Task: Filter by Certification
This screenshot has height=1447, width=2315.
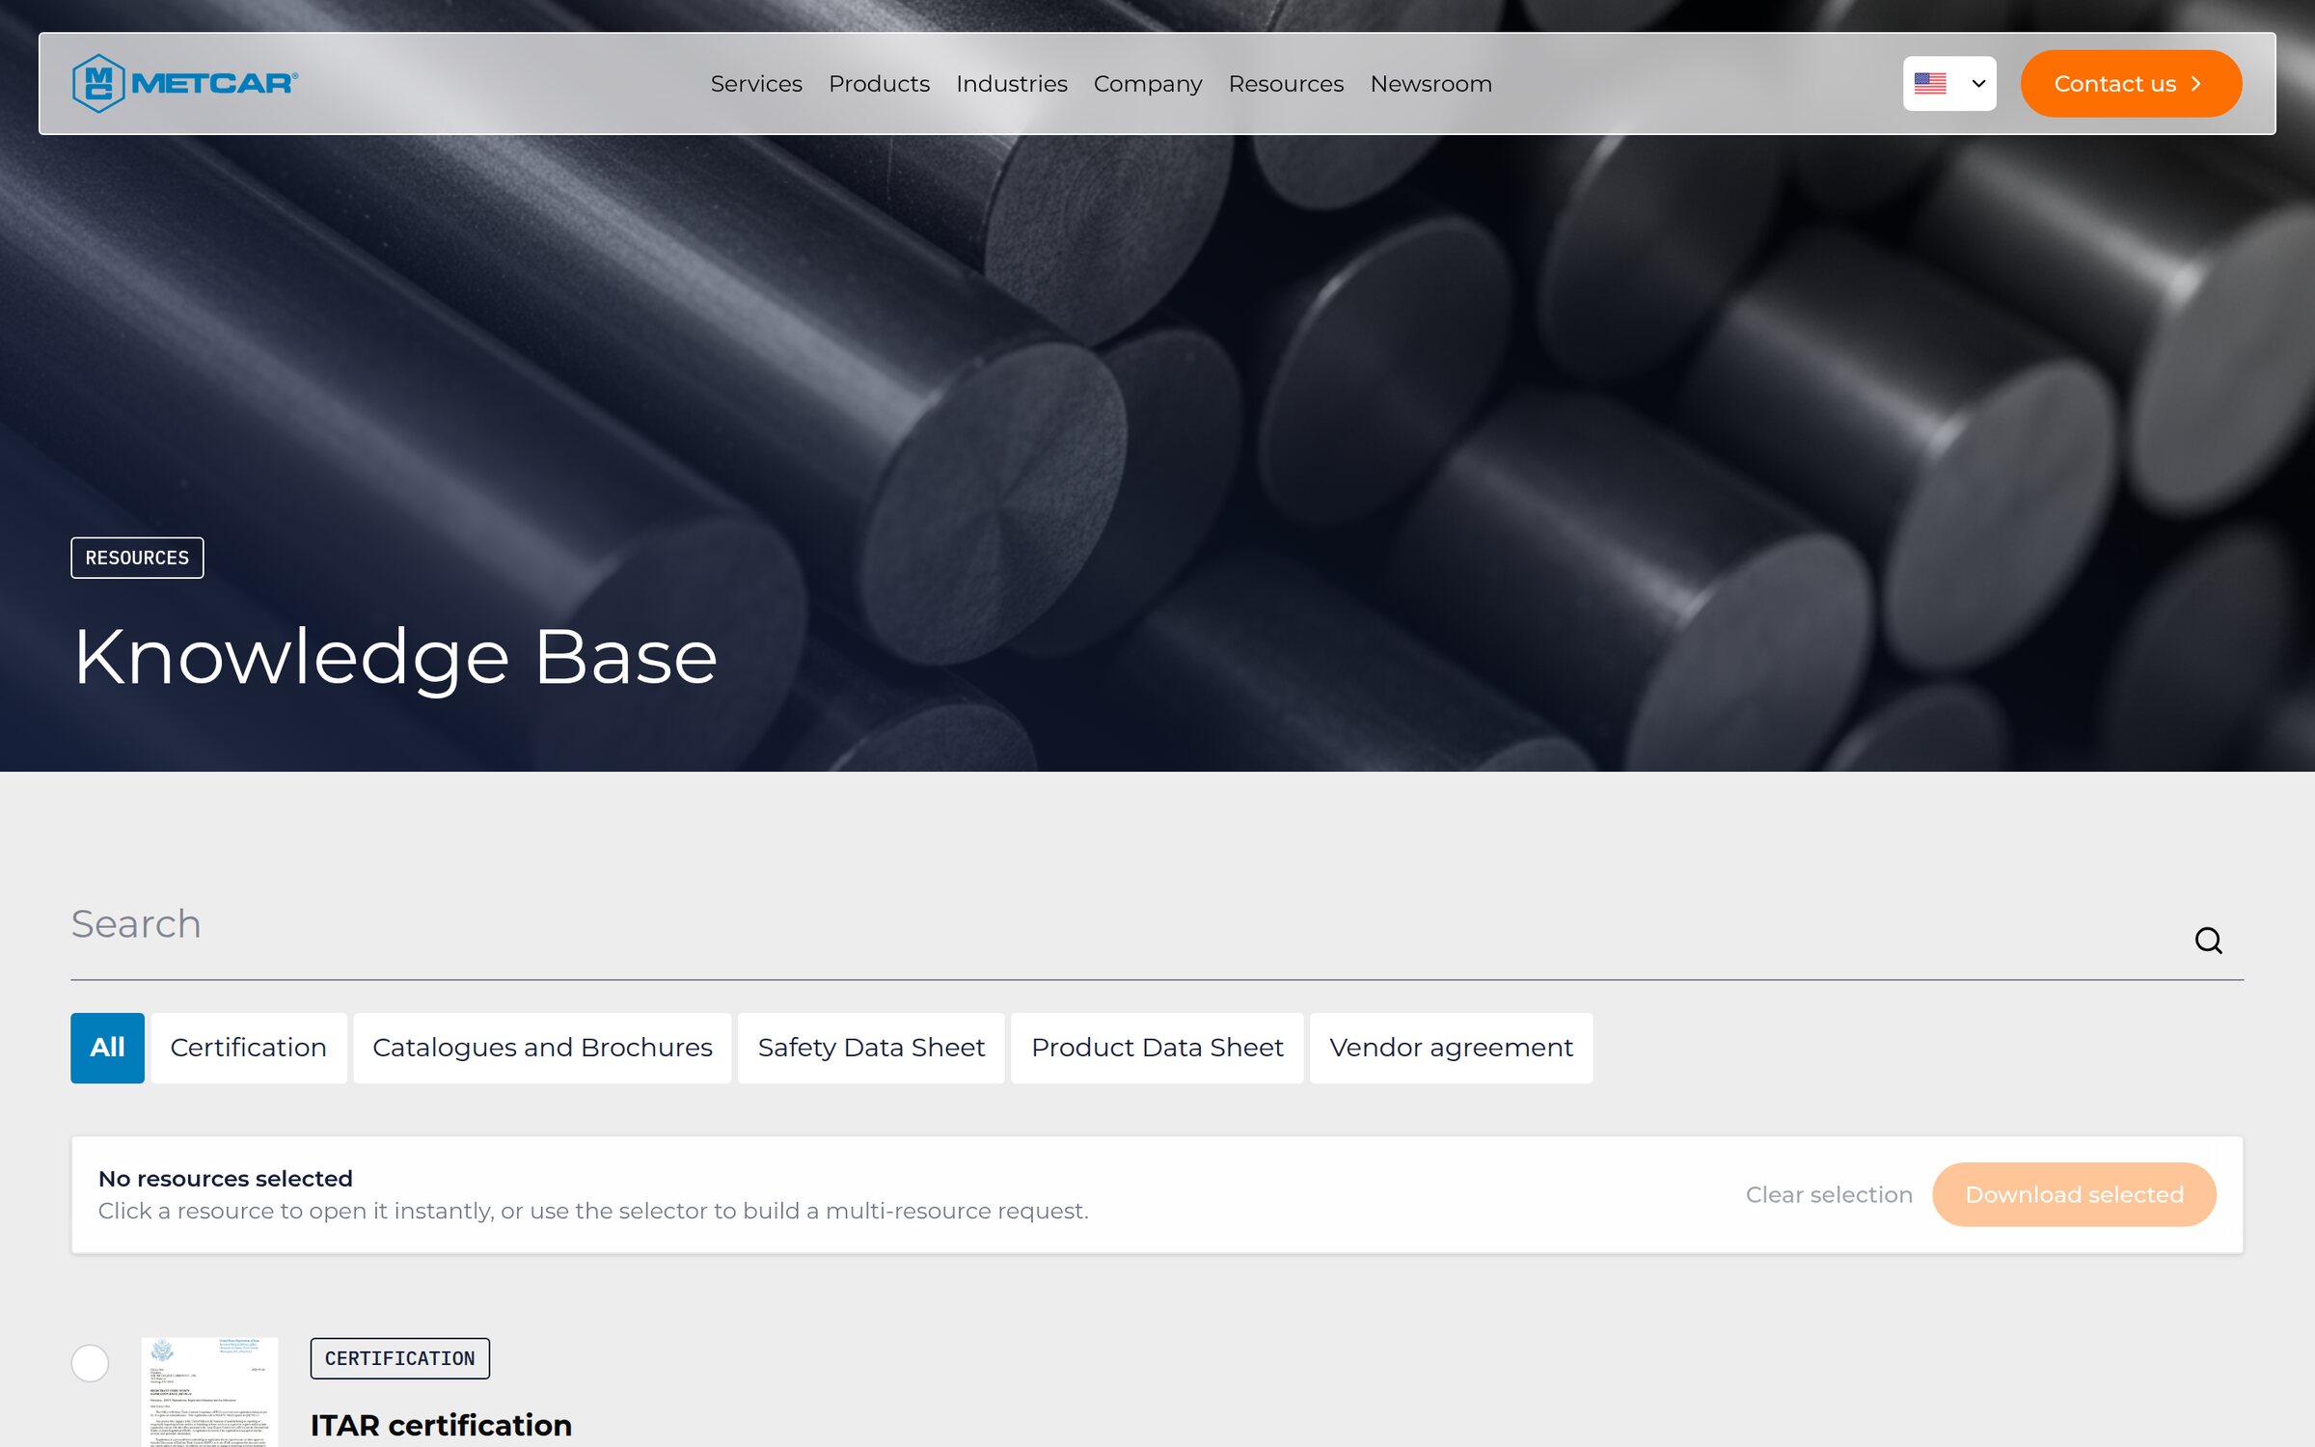Action: [248, 1048]
